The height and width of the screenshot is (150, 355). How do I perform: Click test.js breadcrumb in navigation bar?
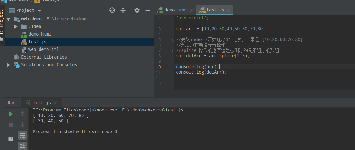pos(47,1)
